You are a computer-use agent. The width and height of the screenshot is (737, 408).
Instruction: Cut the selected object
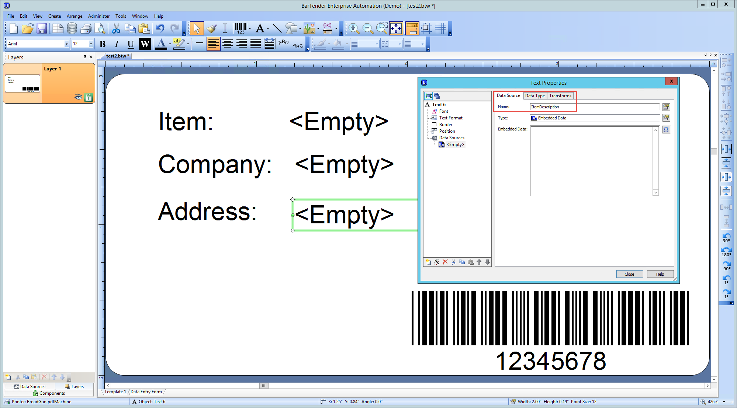click(x=116, y=28)
